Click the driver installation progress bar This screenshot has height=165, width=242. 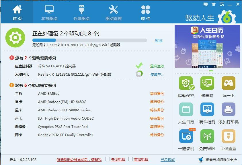(x=90, y=40)
